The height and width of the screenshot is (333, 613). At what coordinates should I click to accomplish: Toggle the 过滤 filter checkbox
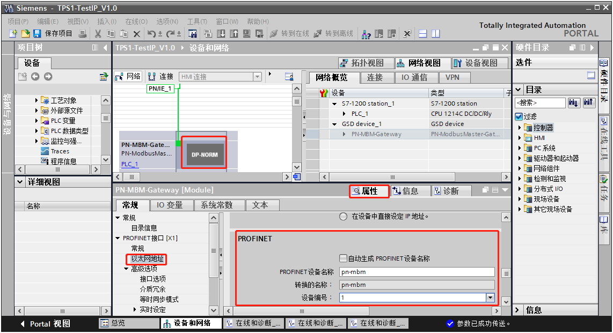[x=519, y=116]
